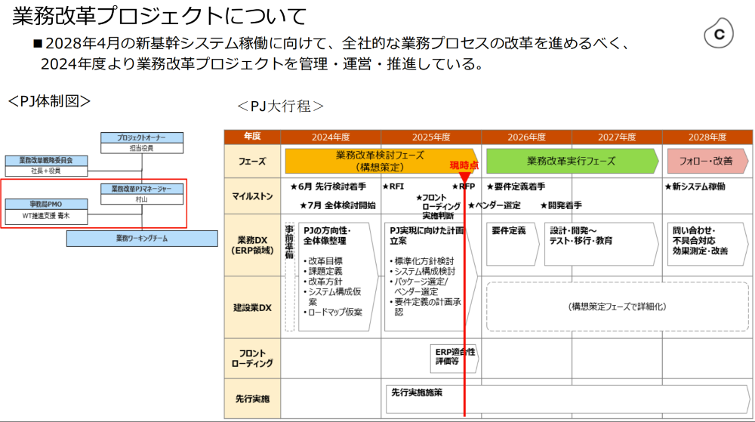The image size is (755, 422).
Task: Click the プロジェクトオーナー org chart box
Action: point(142,143)
